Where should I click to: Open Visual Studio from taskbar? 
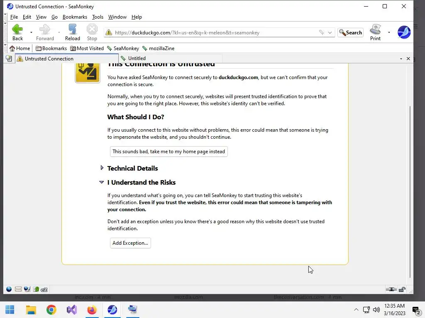coord(71,310)
